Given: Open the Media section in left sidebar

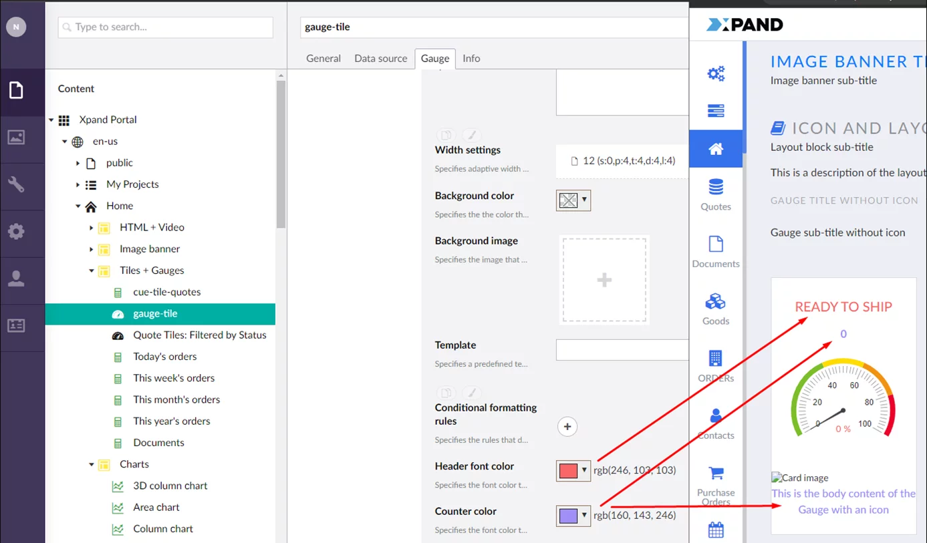Looking at the screenshot, I should [16, 137].
